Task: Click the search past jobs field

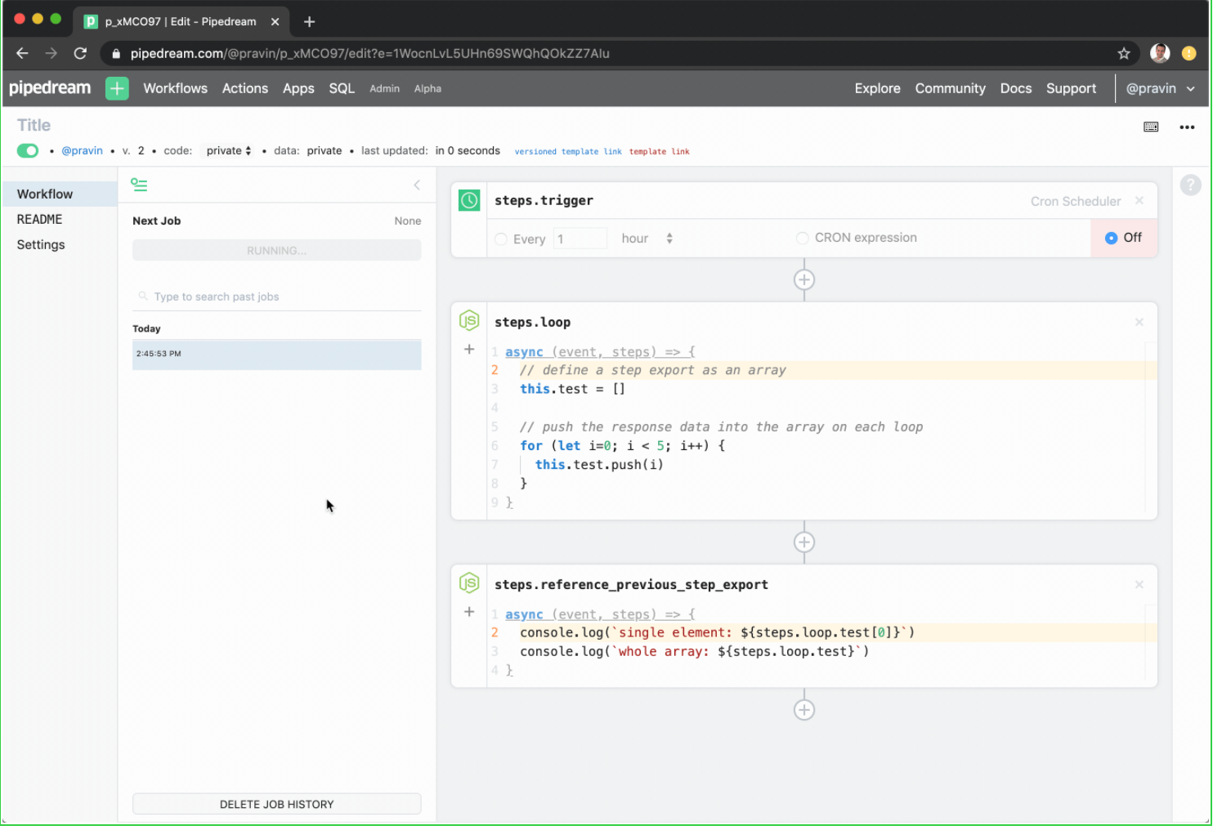Action: (x=278, y=297)
